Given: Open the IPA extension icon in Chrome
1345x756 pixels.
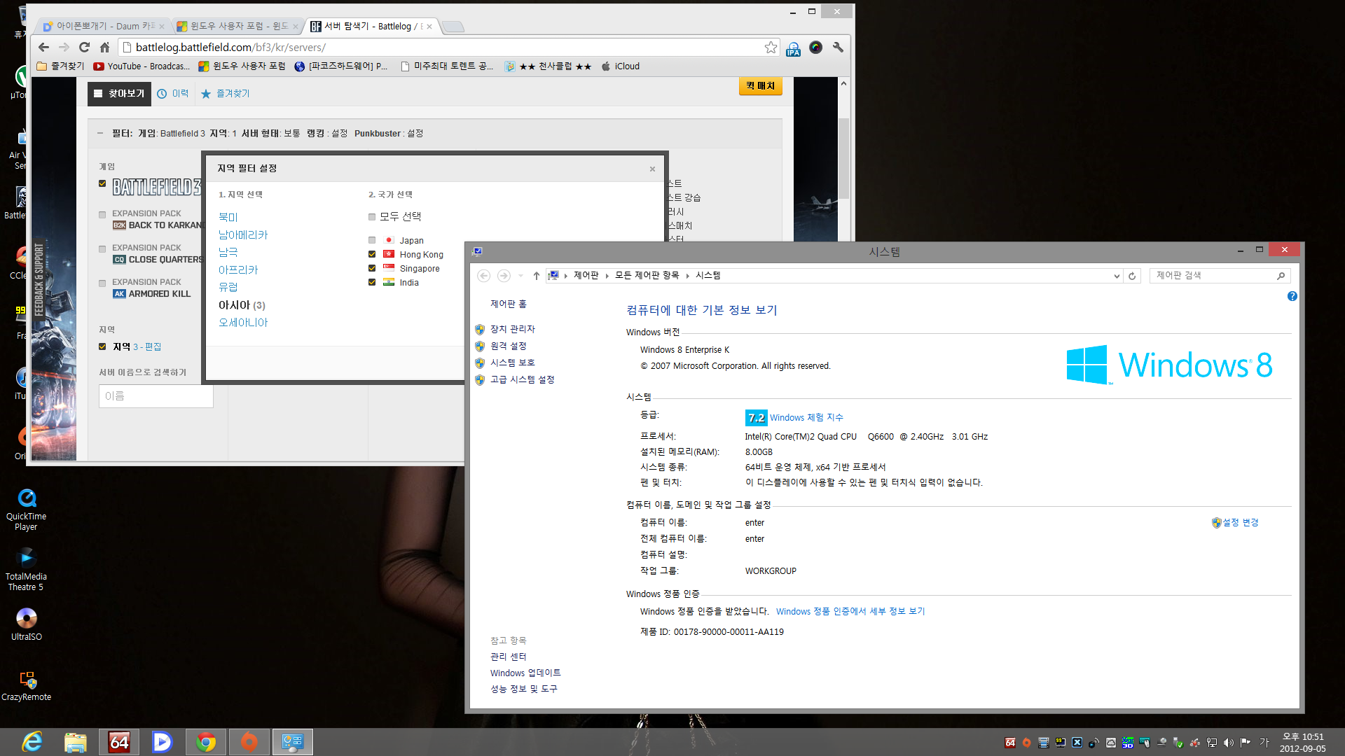Looking at the screenshot, I should pyautogui.click(x=793, y=48).
